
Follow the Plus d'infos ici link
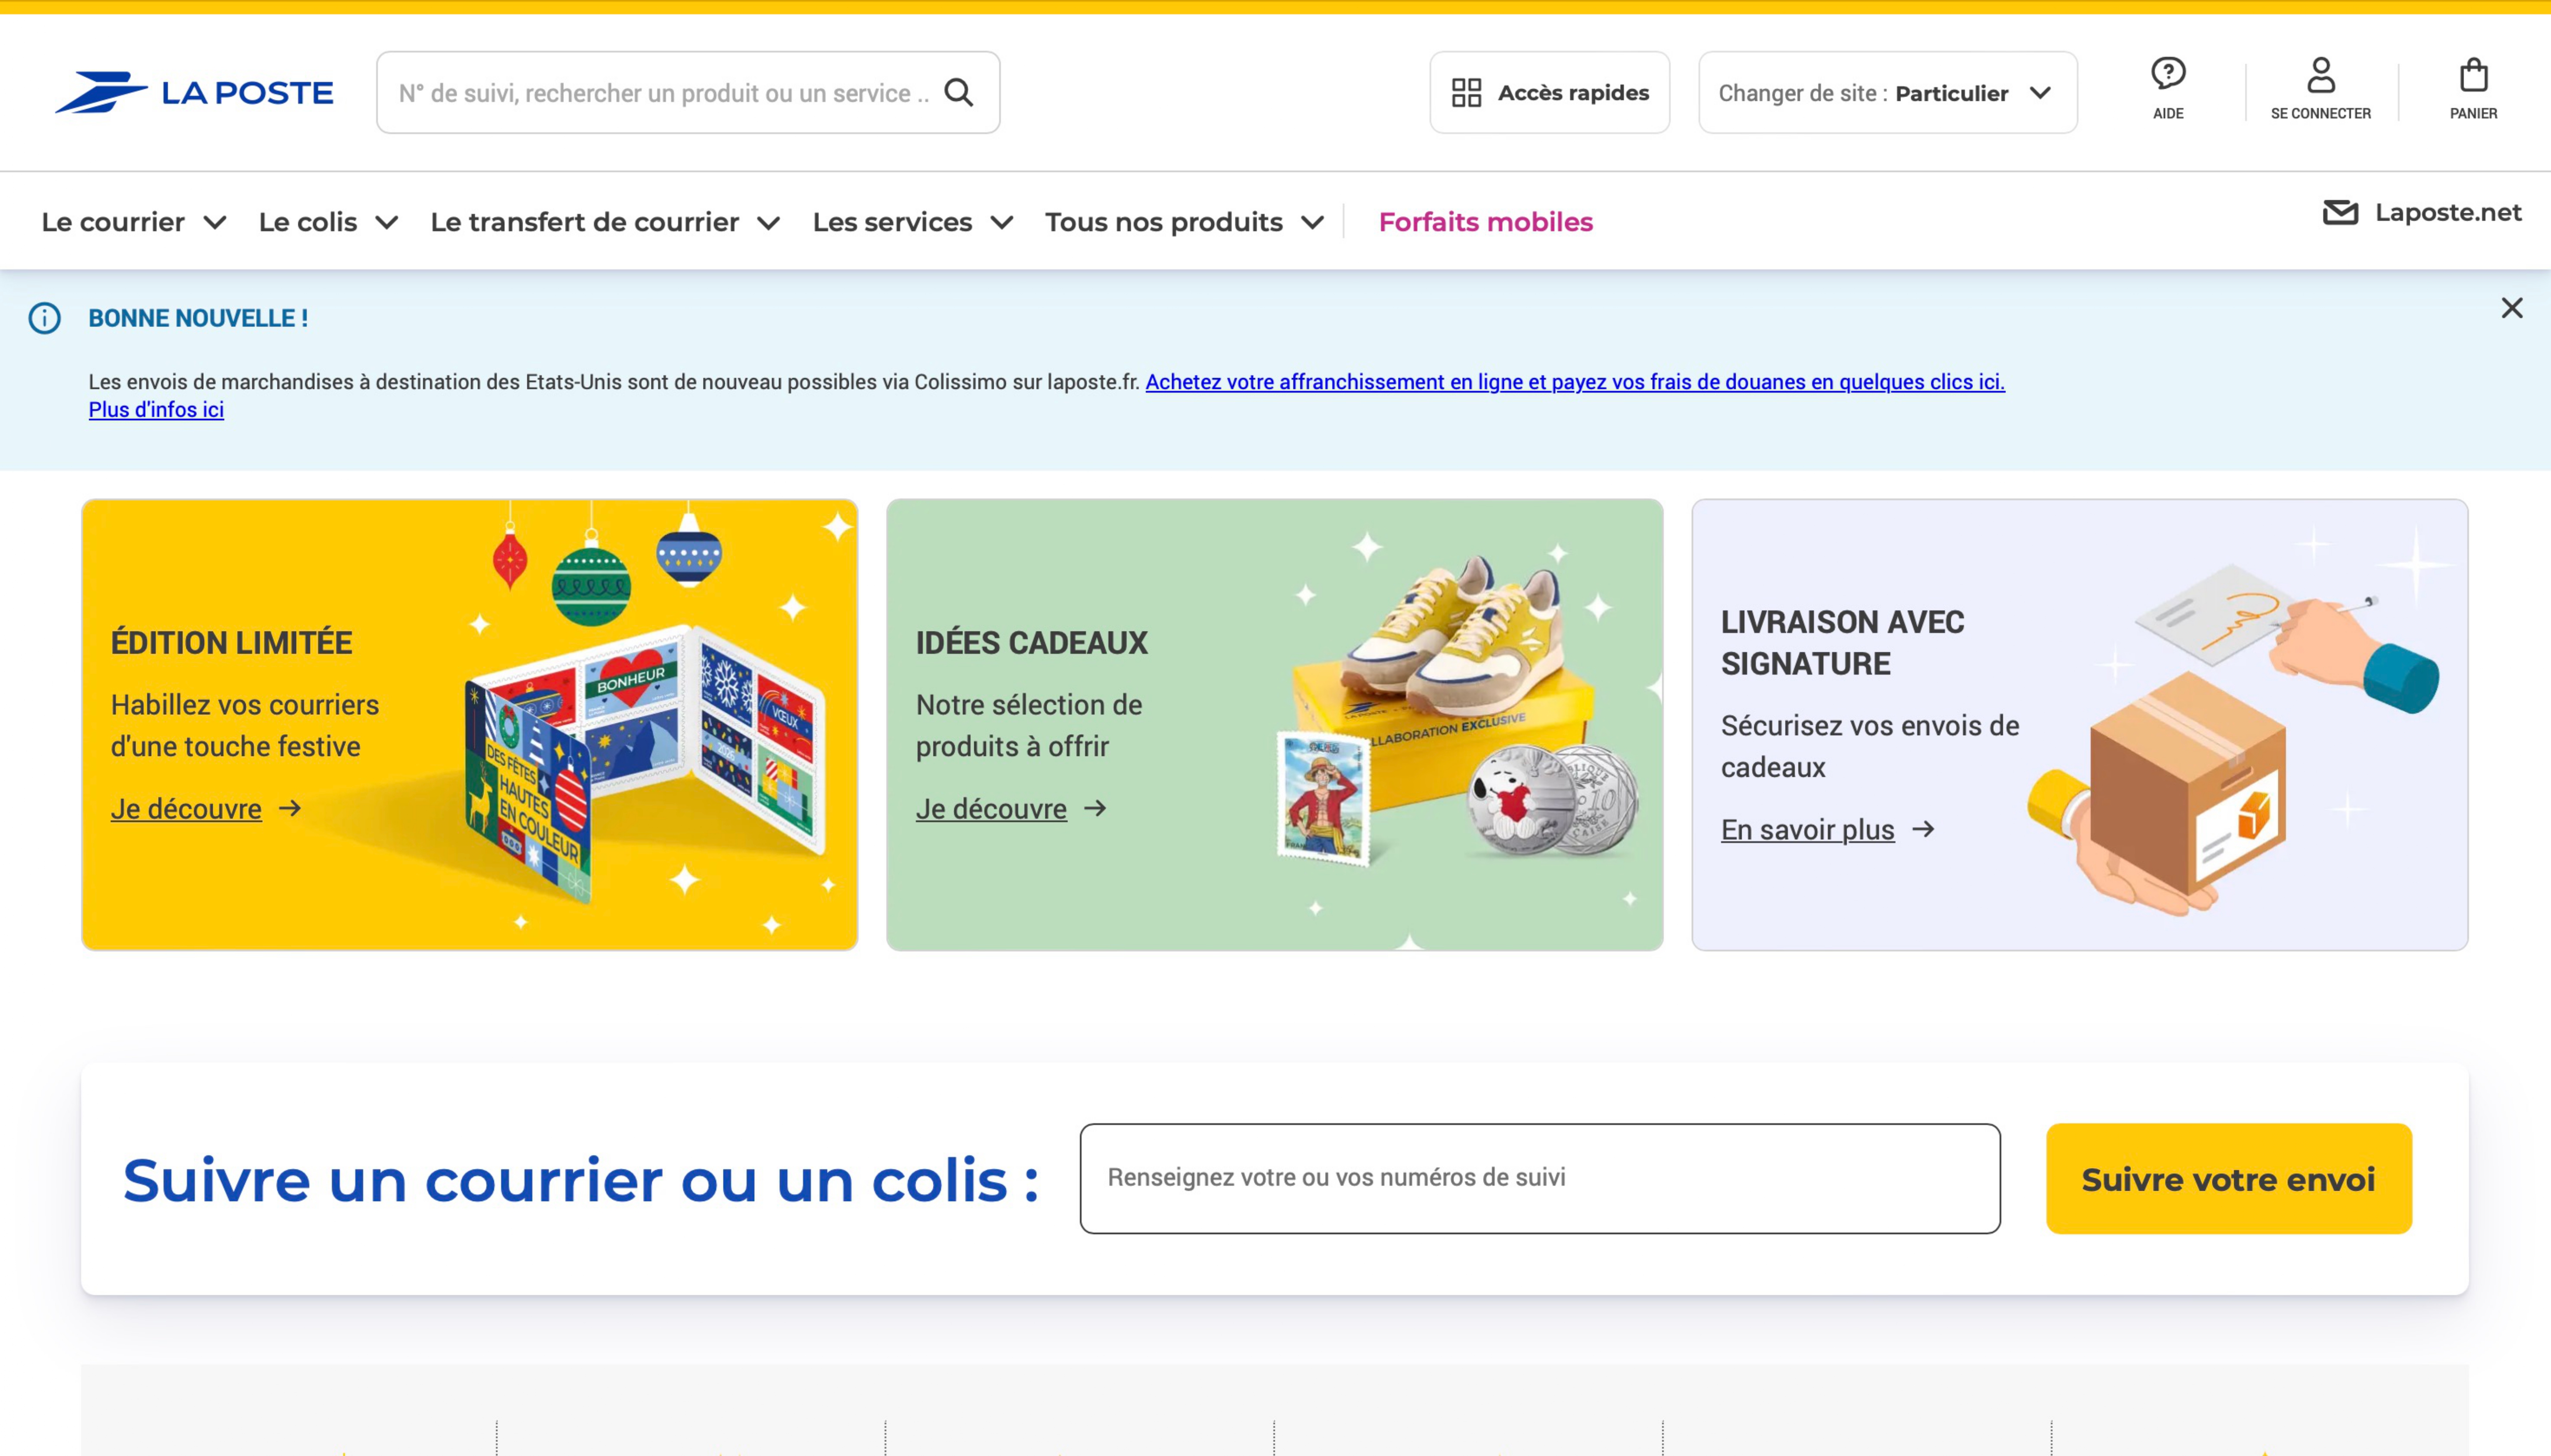156,410
